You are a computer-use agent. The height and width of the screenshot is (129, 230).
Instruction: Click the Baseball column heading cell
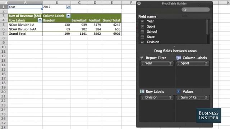tap(57, 20)
